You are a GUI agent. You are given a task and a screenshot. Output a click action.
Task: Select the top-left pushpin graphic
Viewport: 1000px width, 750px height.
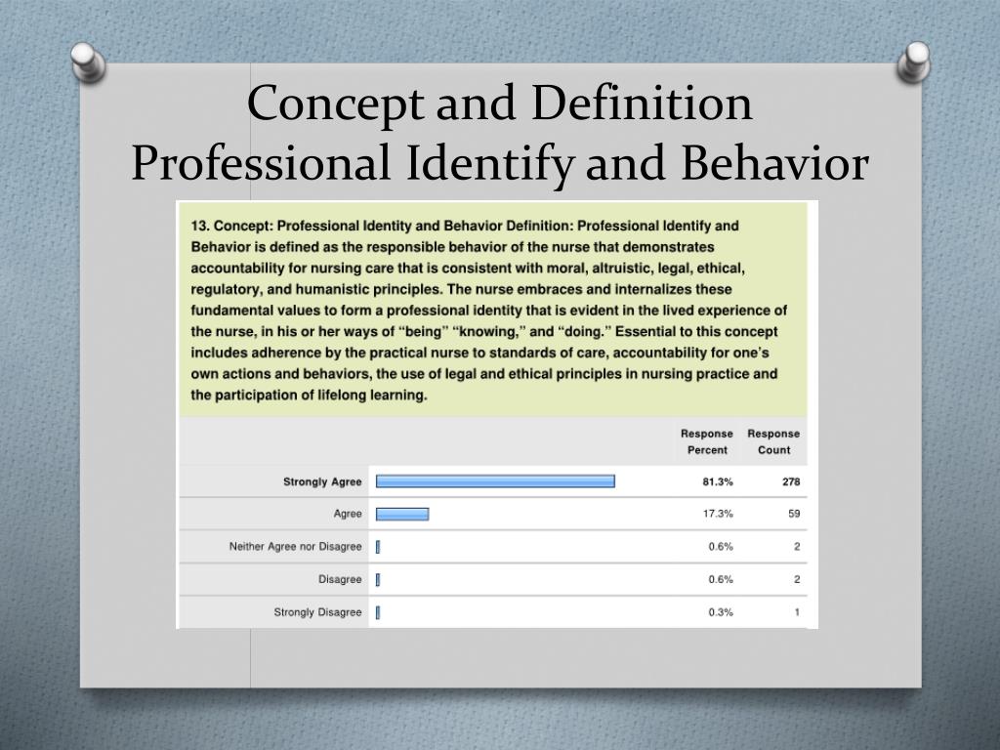coord(88,62)
